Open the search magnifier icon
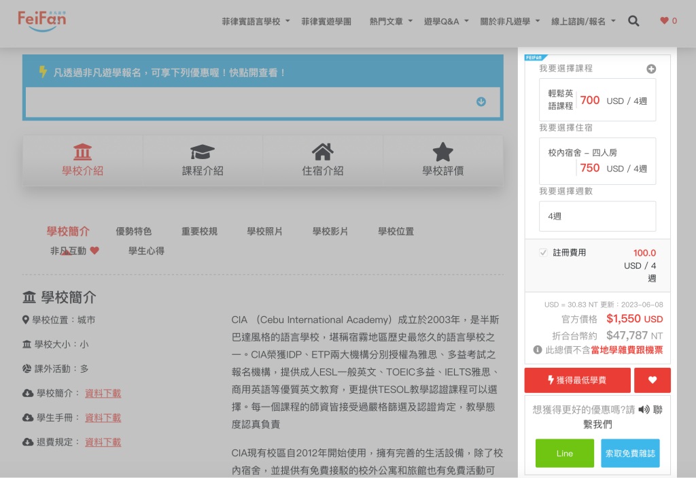Image resolution: width=696 pixels, height=478 pixels. (x=633, y=21)
